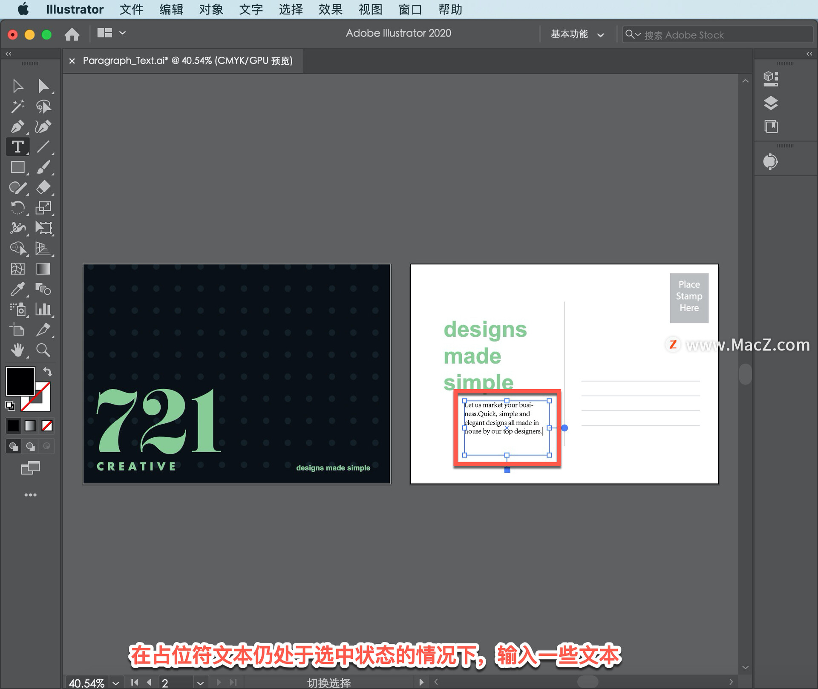Screen dimensions: 818x689
Task: Swap fill and stroke colors
Action: click(48, 372)
